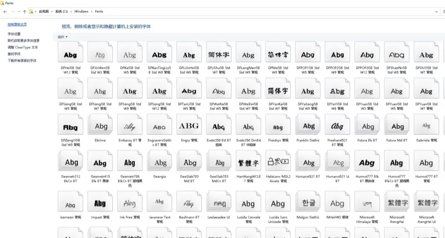
Task: Open 字体设置 from the sidebar
Action: [x=13, y=34]
